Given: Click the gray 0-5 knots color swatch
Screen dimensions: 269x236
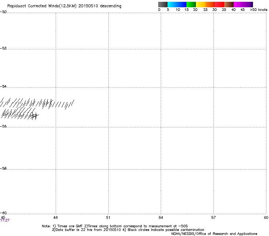Looking at the screenshot, I should point(163,4).
